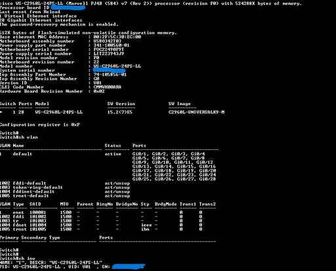Viewport: 336px width, 271px height.
Task: Click the 'trnet-default' VLAN name
Action: point(31,195)
